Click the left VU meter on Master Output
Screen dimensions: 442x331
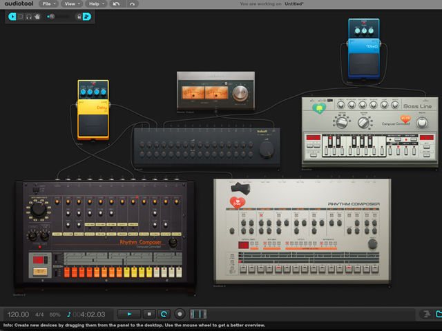[x=193, y=93]
